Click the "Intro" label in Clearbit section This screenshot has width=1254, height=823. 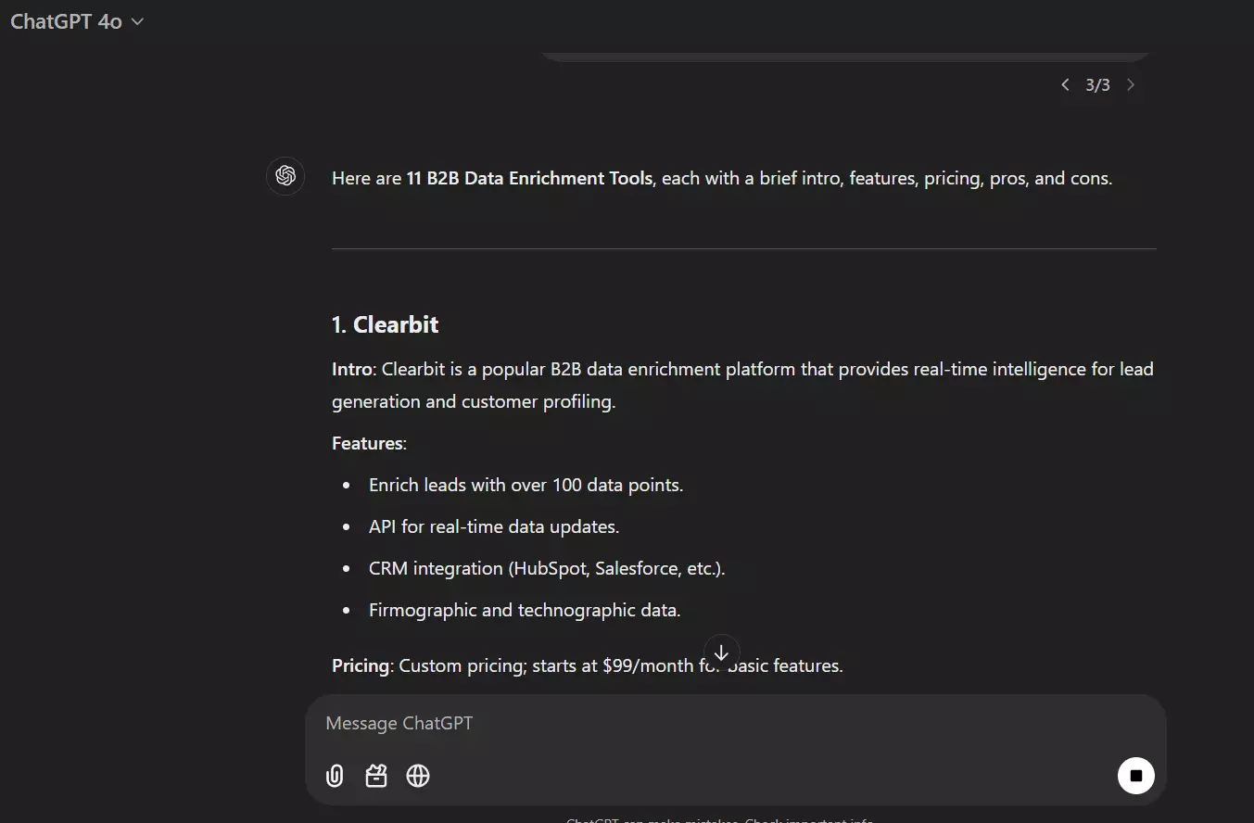point(351,369)
